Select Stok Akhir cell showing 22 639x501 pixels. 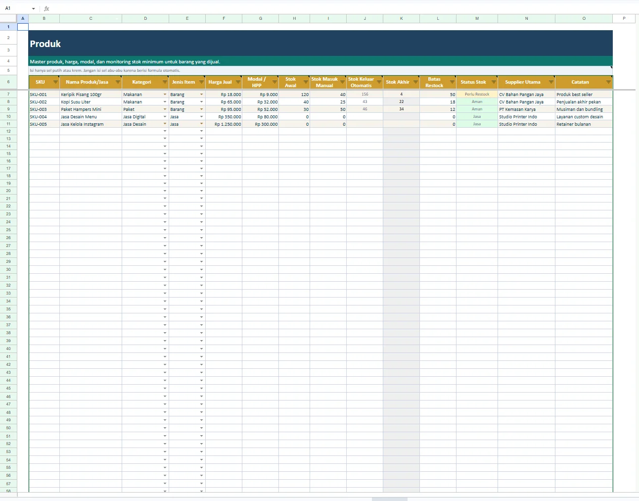[x=402, y=102]
